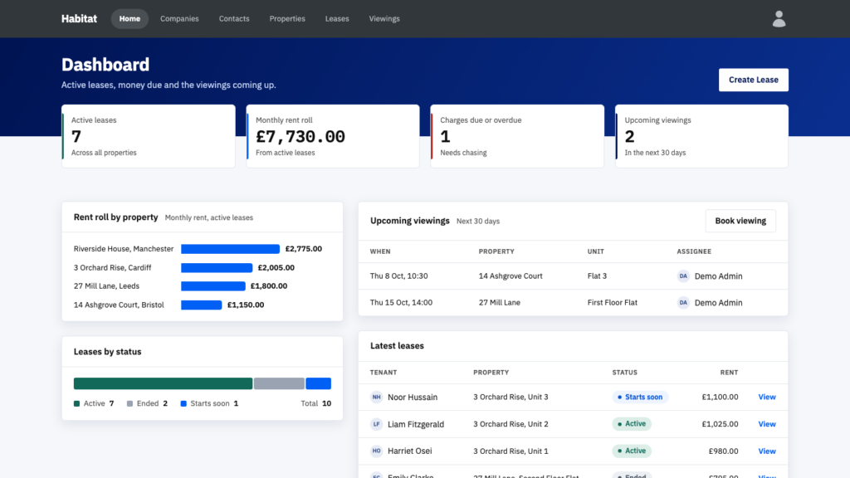The image size is (850, 478).
Task: Open the Charges due or overdue card
Action: [x=517, y=136]
